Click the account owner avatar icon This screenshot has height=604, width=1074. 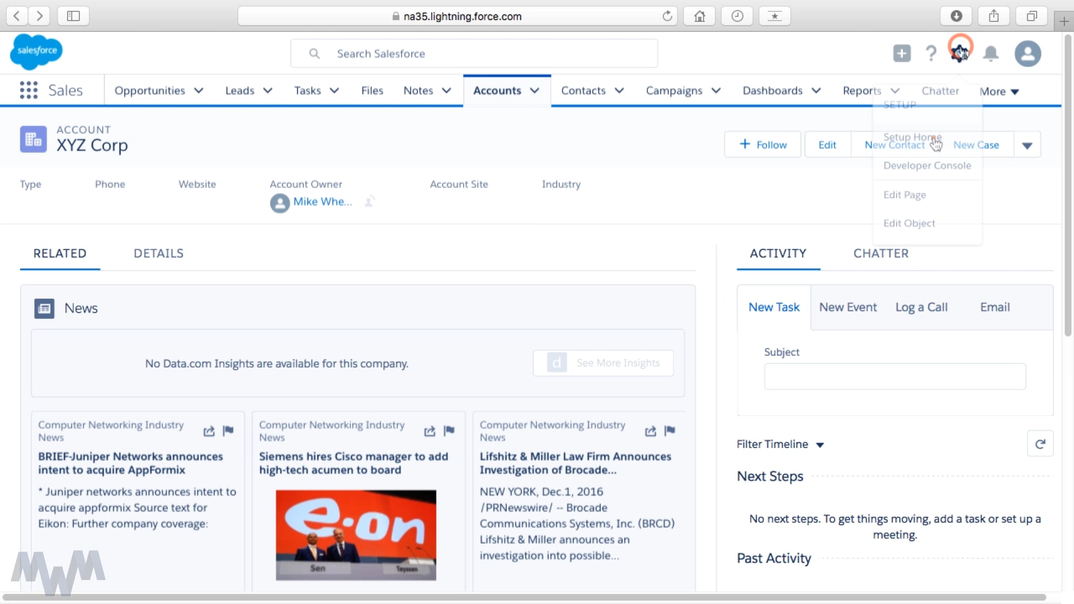pos(279,202)
